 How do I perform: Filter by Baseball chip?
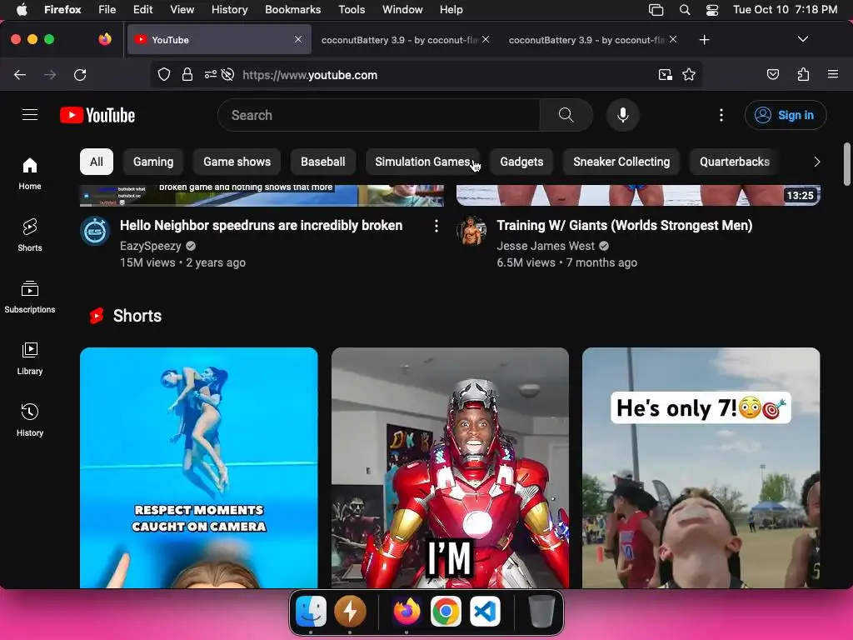[x=322, y=162]
